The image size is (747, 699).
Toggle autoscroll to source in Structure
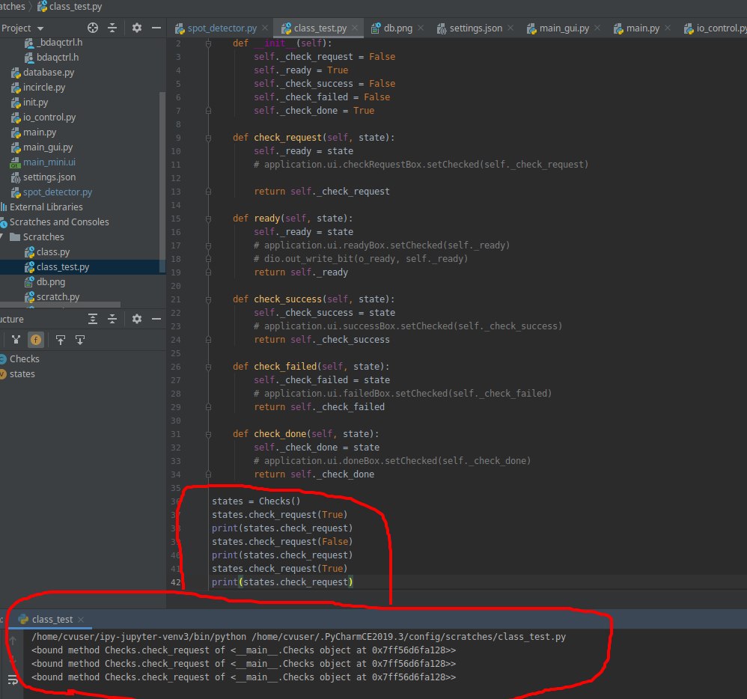point(61,340)
